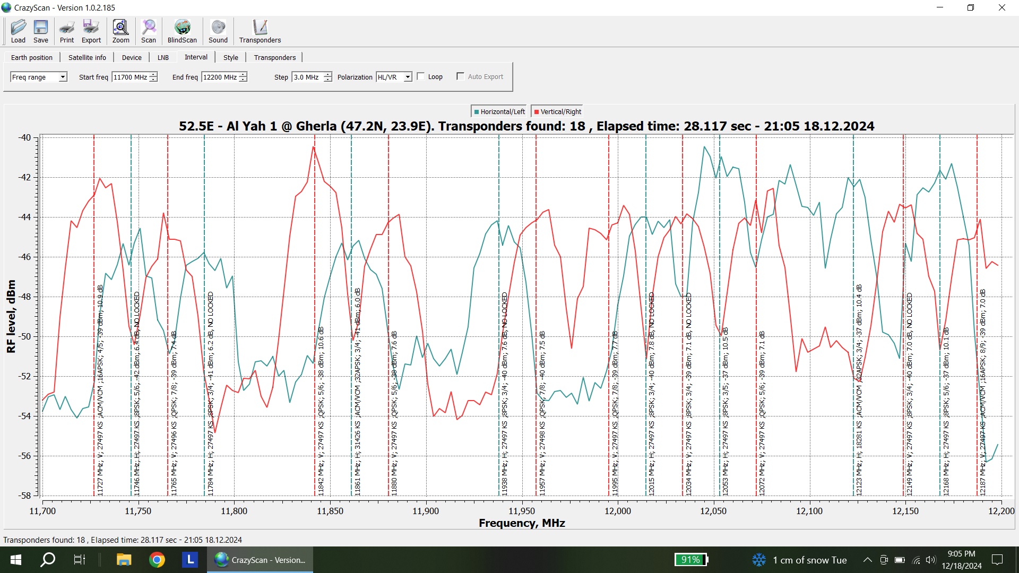The image size is (1019, 573).
Task: Increase Step value with up arrow
Action: pyautogui.click(x=328, y=74)
